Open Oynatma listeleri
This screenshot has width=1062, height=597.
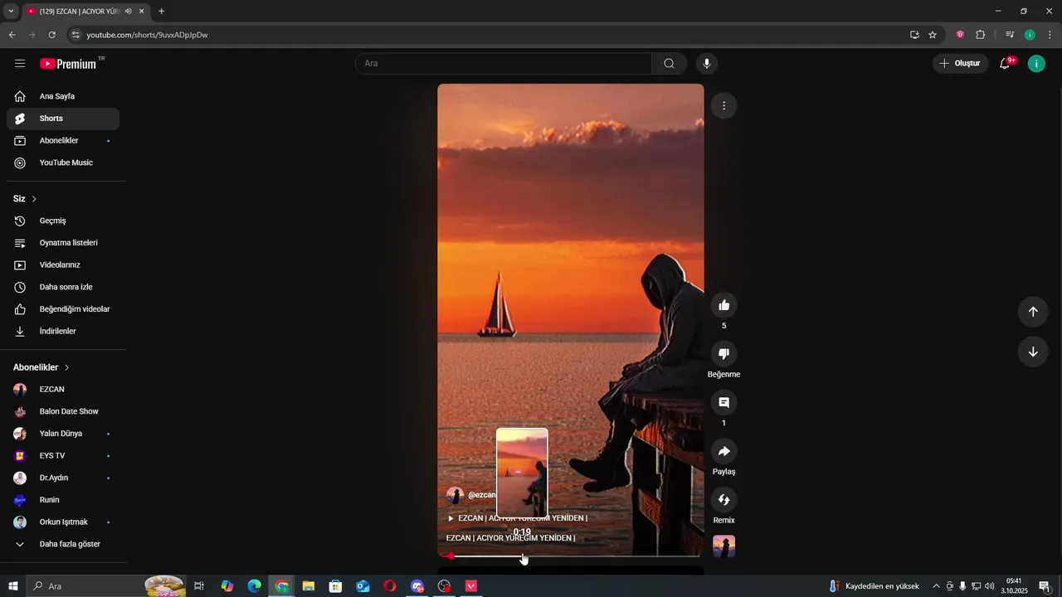tap(63, 243)
